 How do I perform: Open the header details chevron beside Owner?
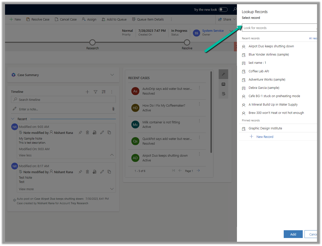tap(231, 31)
